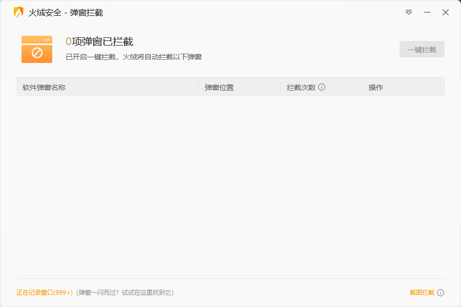Image resolution: width=461 pixels, height=307 pixels.
Task: Show info icon beside 截图拦截
Action: (441, 293)
